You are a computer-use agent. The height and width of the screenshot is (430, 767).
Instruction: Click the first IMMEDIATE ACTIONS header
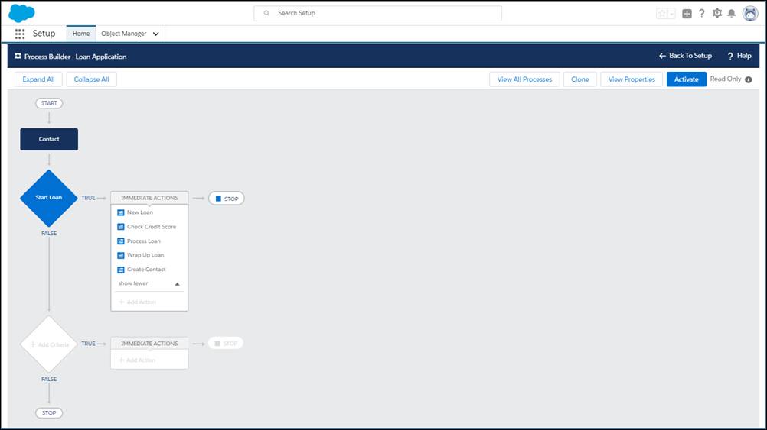click(149, 198)
